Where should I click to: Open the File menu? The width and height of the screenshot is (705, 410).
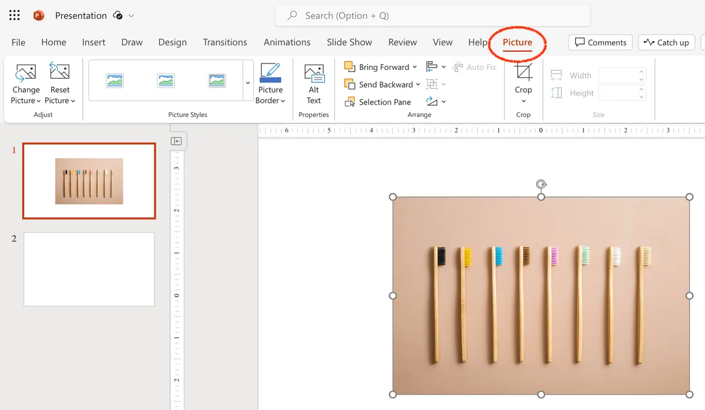click(x=19, y=42)
